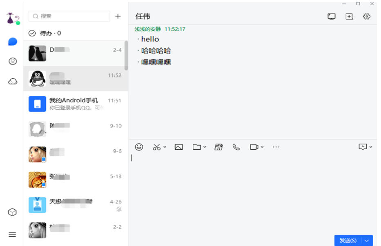Open the hamburger menu at sidebar bottom
This screenshot has height=246, width=381.
click(12, 234)
